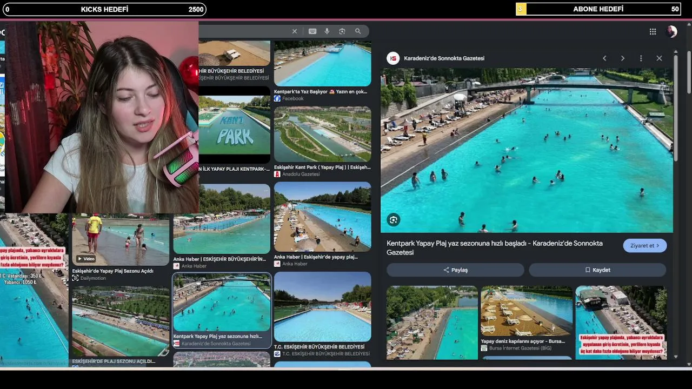Open the 'Eskişehir Kent Park ( Yapay Plaj )' title link
Viewport: 692px width, 389px height.
322,167
